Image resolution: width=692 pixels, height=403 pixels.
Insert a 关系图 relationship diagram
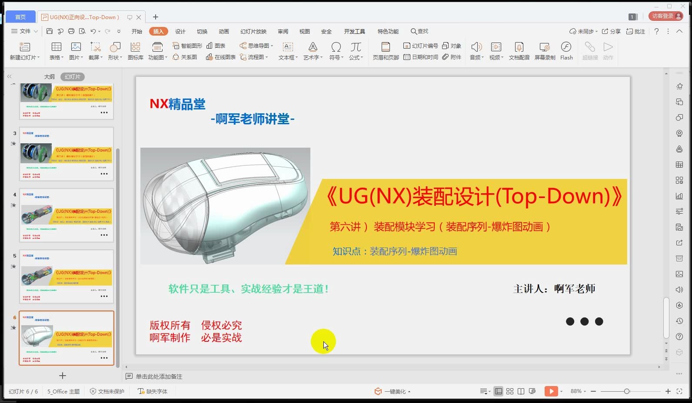tap(185, 57)
